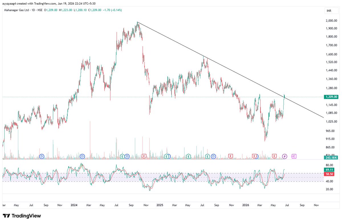The width and height of the screenshot is (342, 223).
Task: Open the green earnings E marker nearest May 2025
Action: (188, 156)
